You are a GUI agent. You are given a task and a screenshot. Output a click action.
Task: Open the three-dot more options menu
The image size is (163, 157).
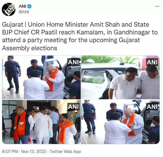157,7
